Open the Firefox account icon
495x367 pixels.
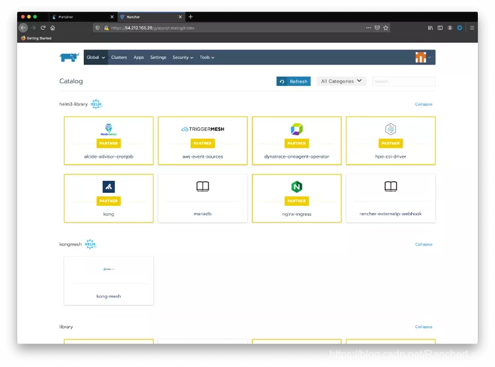coord(450,28)
